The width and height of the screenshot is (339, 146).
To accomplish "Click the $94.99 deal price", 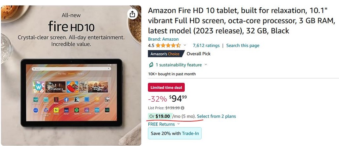I will [x=177, y=99].
